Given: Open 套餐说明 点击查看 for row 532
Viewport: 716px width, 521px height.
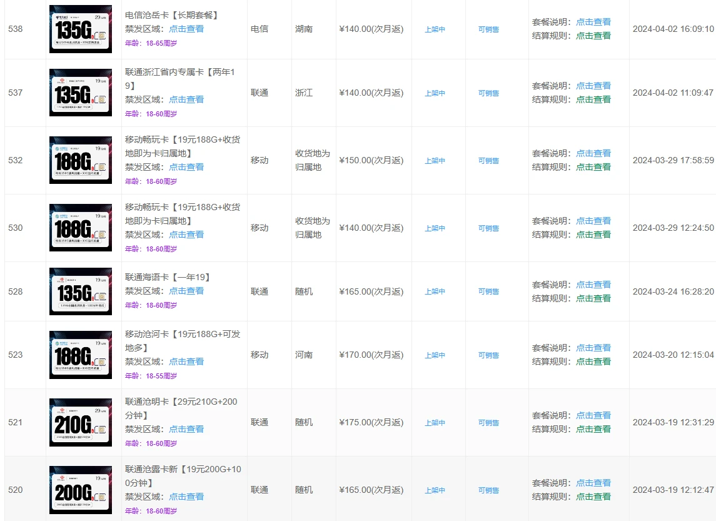Looking at the screenshot, I should [593, 153].
